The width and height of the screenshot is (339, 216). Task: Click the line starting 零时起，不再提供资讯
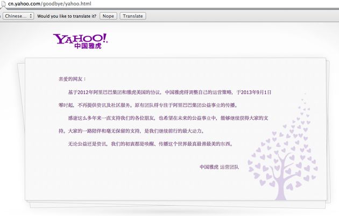click(149, 105)
